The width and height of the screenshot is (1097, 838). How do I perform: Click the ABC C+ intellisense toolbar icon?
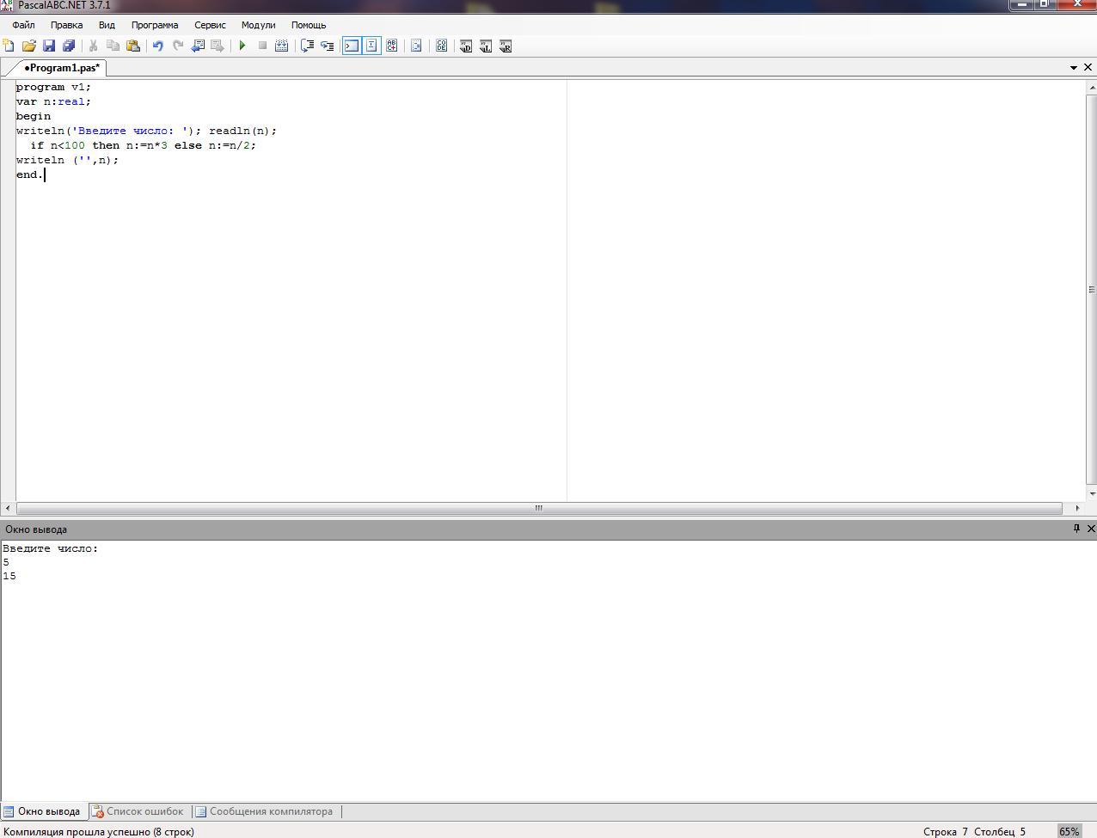pyautogui.click(x=391, y=46)
